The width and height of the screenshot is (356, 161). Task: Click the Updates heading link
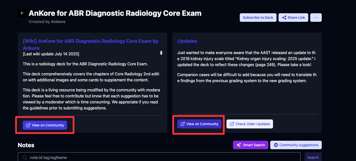tap(187, 41)
